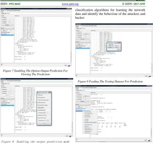The image size is (153, 144).
Task: Click the Weka bird icon in Figure 8 window
Action: [70, 136]
